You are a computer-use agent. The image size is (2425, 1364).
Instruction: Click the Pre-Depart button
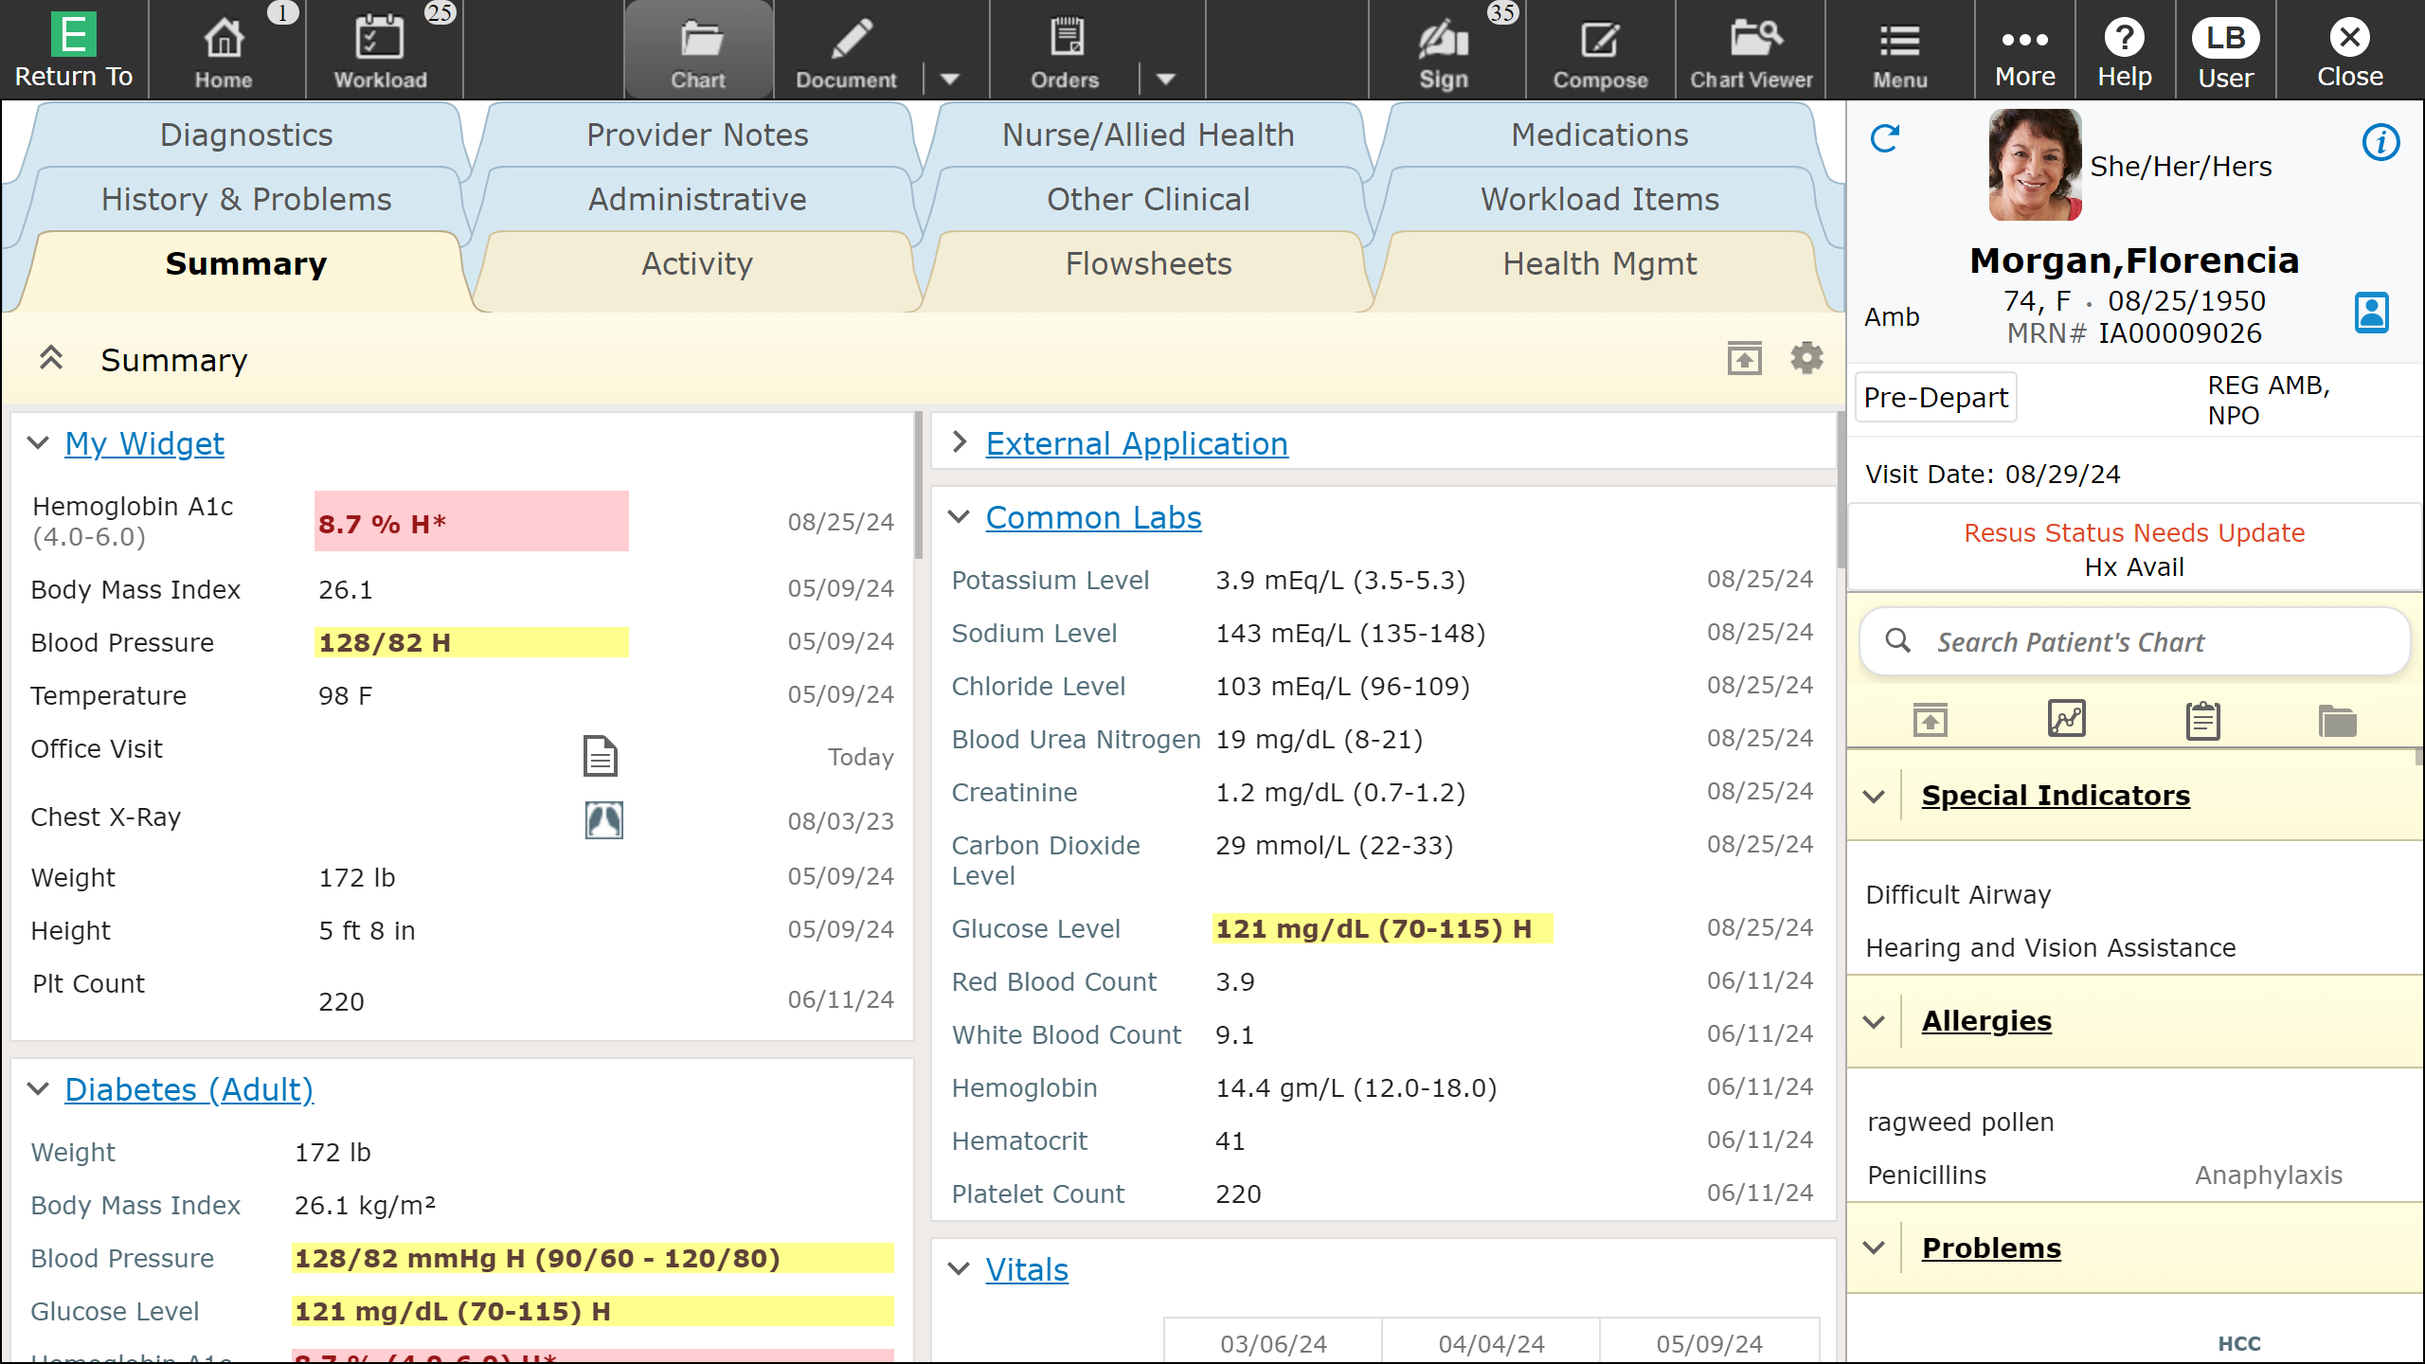[x=1935, y=397]
